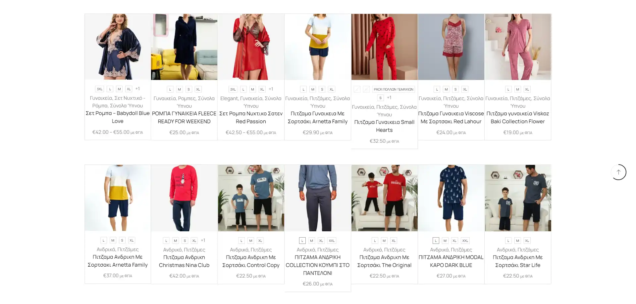This screenshot has height=304, width=636.
Task: Pick size S on the Fleece robe
Action: pos(188,89)
